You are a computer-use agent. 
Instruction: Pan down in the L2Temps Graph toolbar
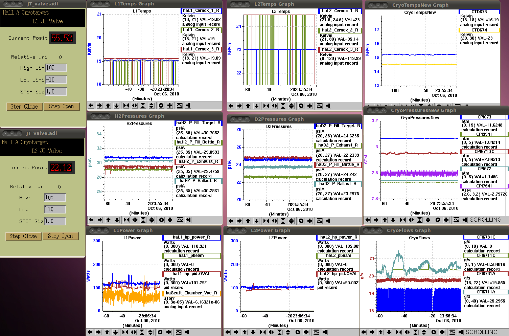tap(256, 106)
